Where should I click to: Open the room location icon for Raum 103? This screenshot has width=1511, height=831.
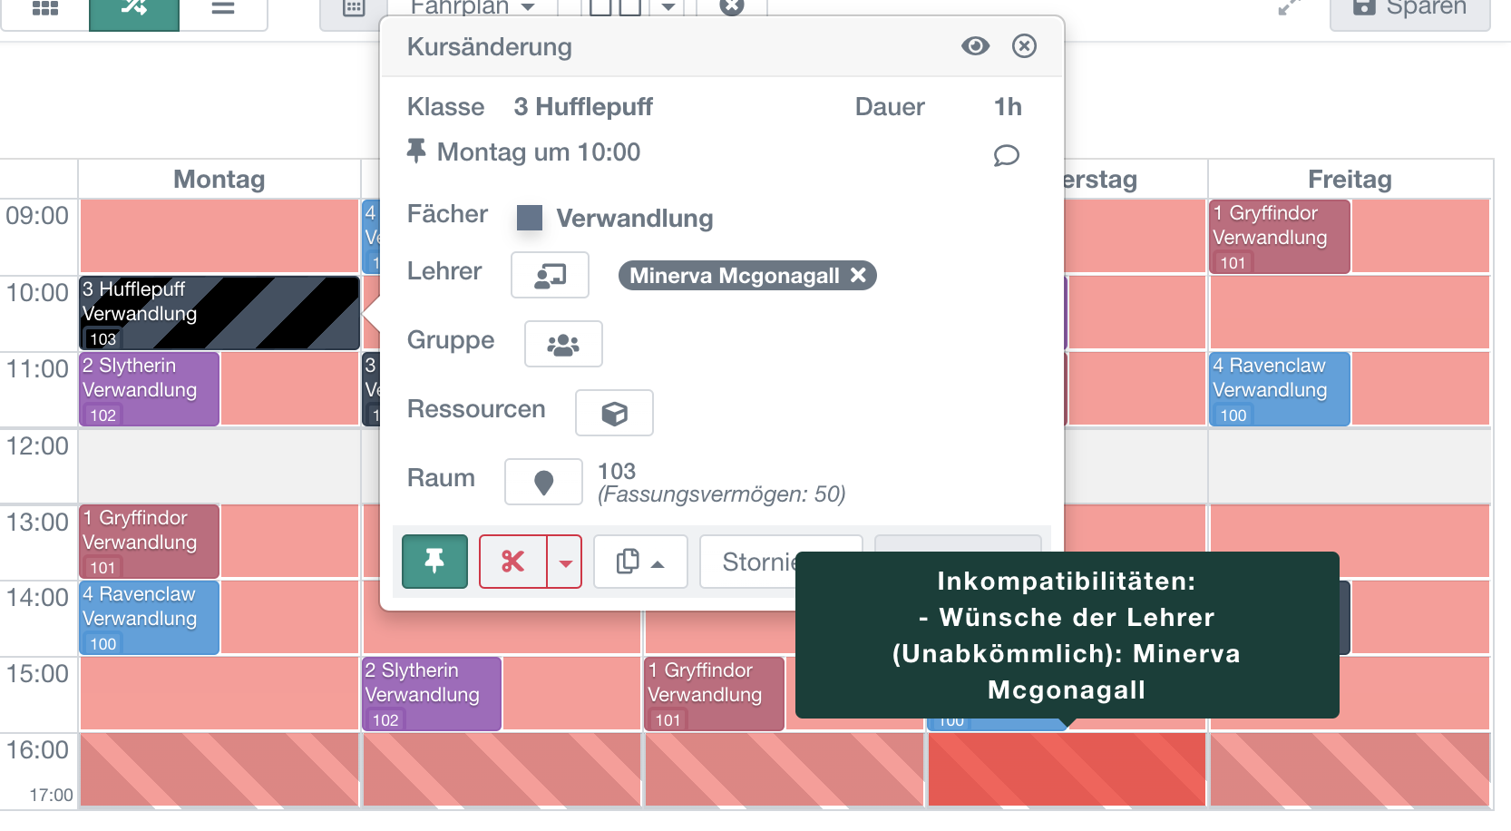coord(543,482)
